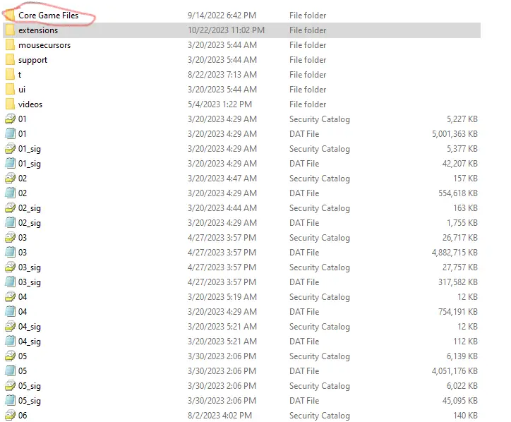This screenshot has width=511, height=422.
Task: Select the size value 140 KB
Action: click(465, 416)
